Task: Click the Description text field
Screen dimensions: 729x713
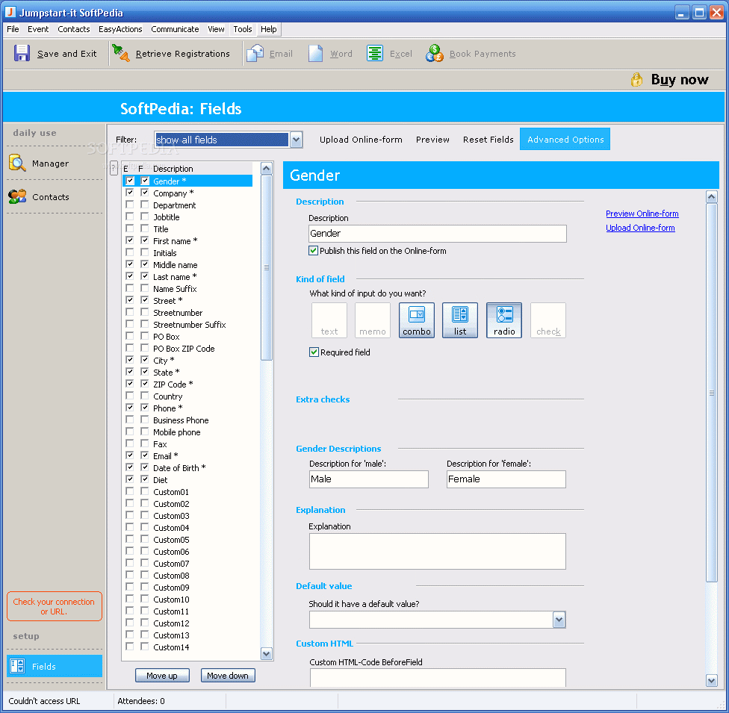Action: tap(438, 234)
